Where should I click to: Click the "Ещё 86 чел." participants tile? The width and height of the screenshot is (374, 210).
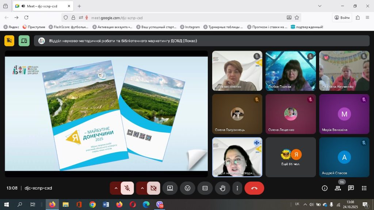point(291,157)
